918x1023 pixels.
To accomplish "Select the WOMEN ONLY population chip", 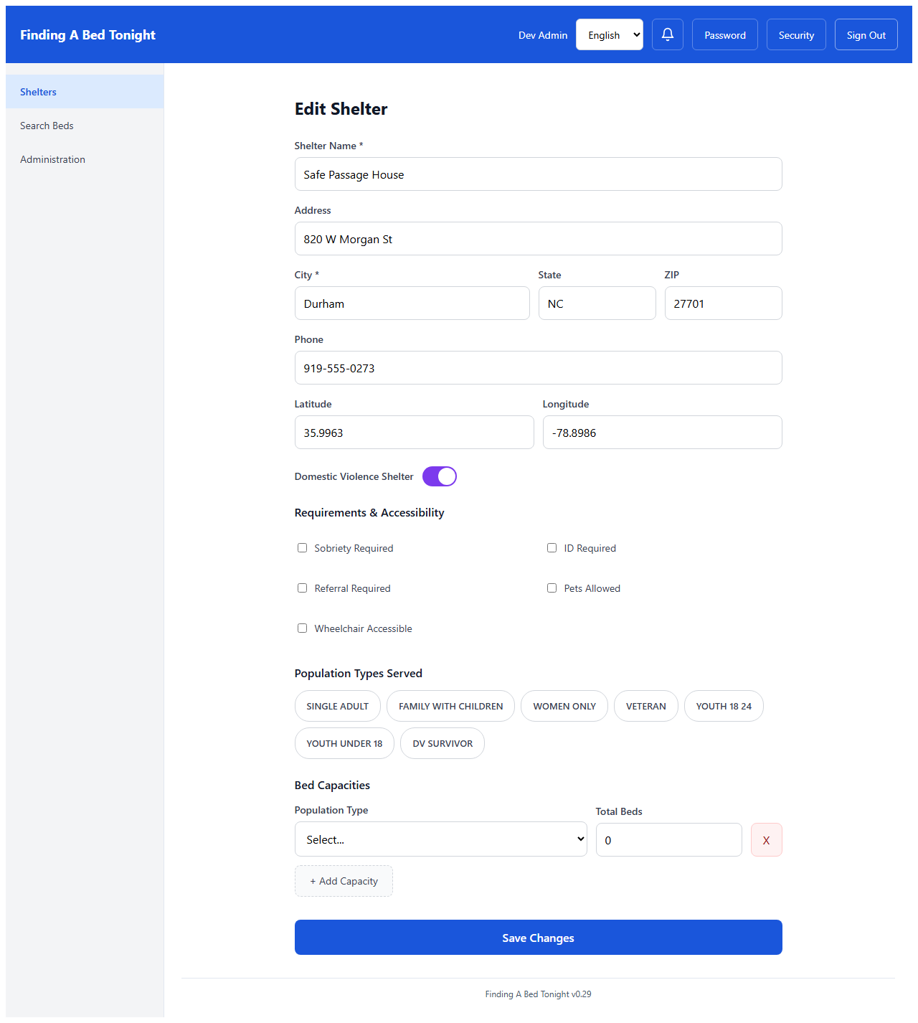I will [x=564, y=706].
